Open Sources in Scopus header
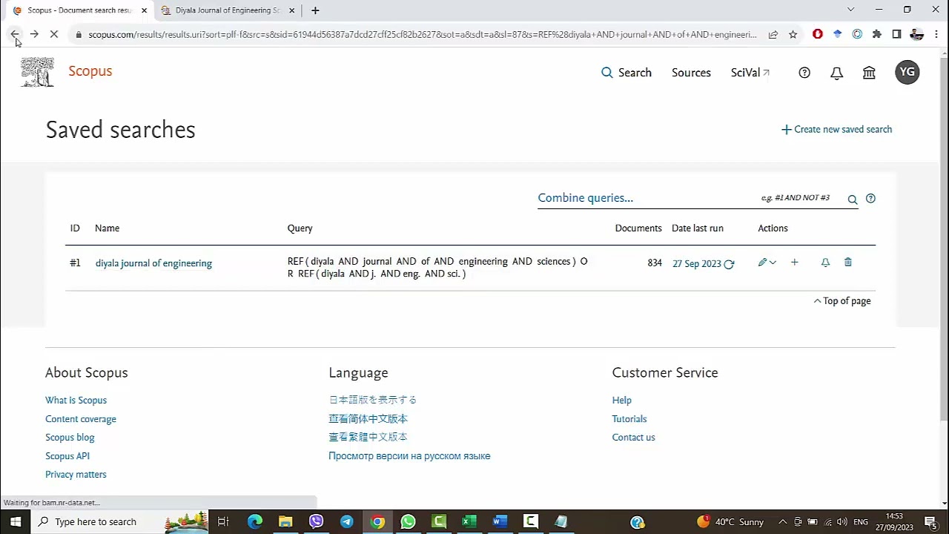Viewport: 949px width, 534px height. pyautogui.click(x=691, y=73)
